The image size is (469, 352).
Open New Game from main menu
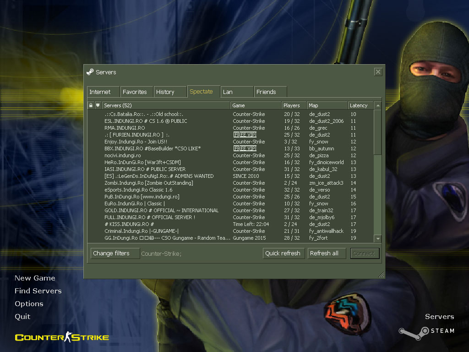coord(35,278)
